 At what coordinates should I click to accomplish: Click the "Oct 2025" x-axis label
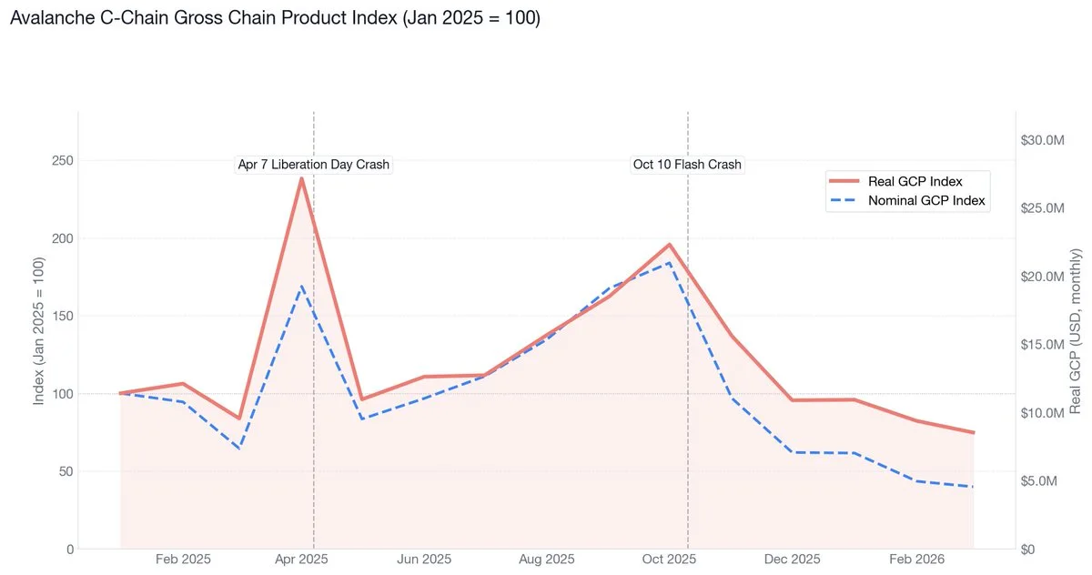click(x=670, y=559)
